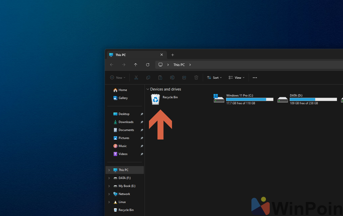The width and height of the screenshot is (343, 216).
Task: Click the Delete trash icon in toolbar
Action: (x=196, y=78)
